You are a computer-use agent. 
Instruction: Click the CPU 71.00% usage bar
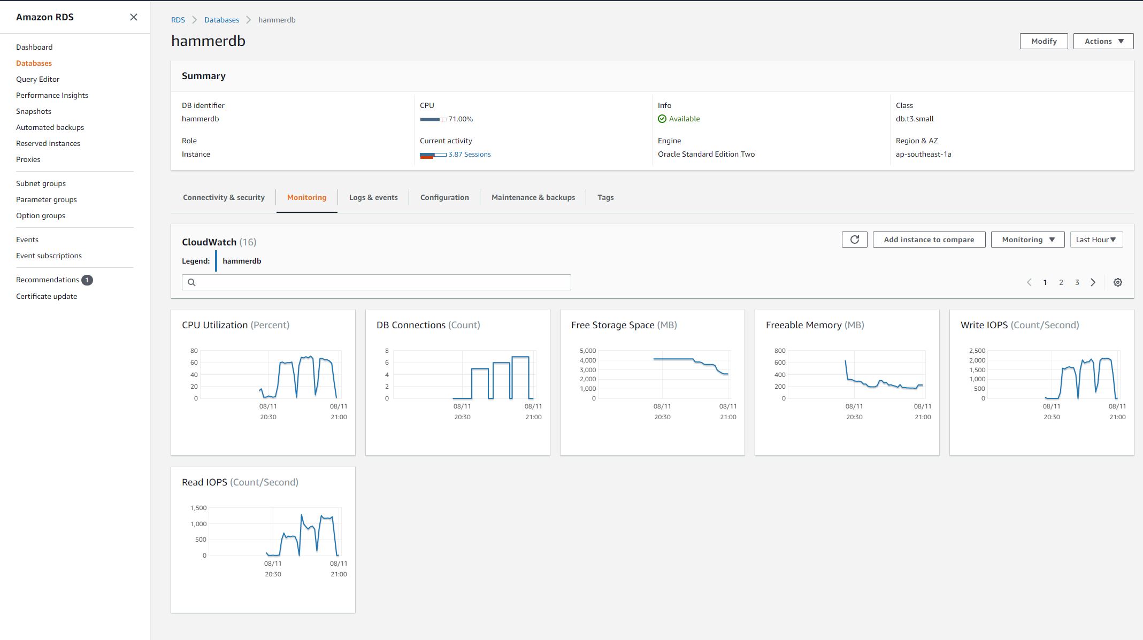[x=432, y=119]
